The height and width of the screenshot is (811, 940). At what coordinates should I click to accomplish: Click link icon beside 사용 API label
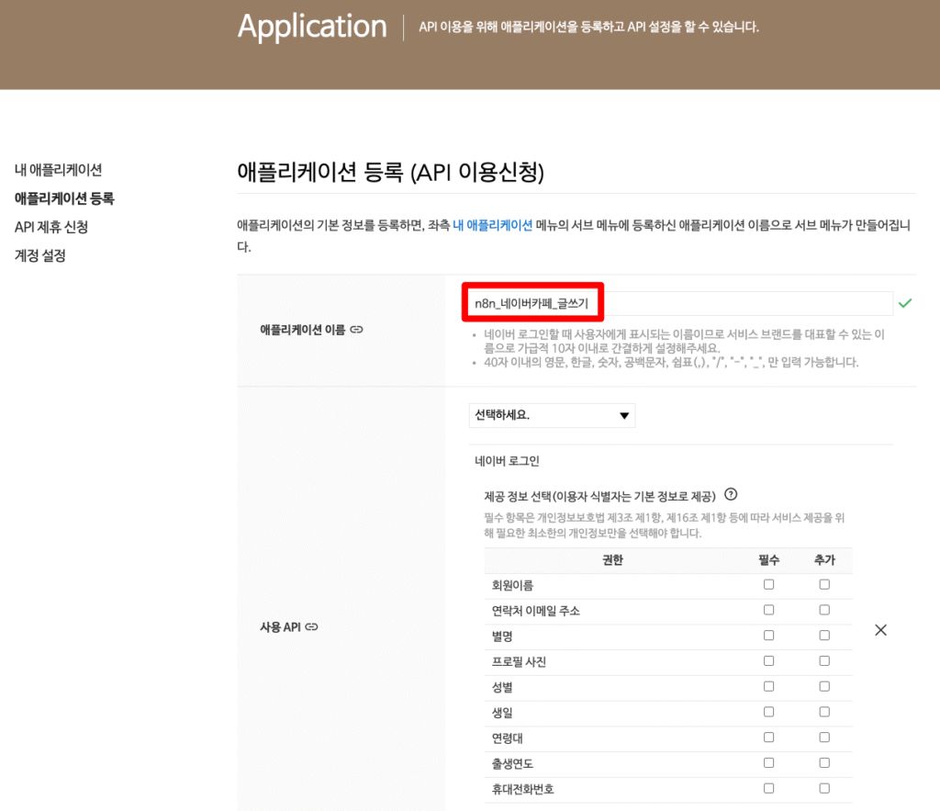(x=311, y=627)
